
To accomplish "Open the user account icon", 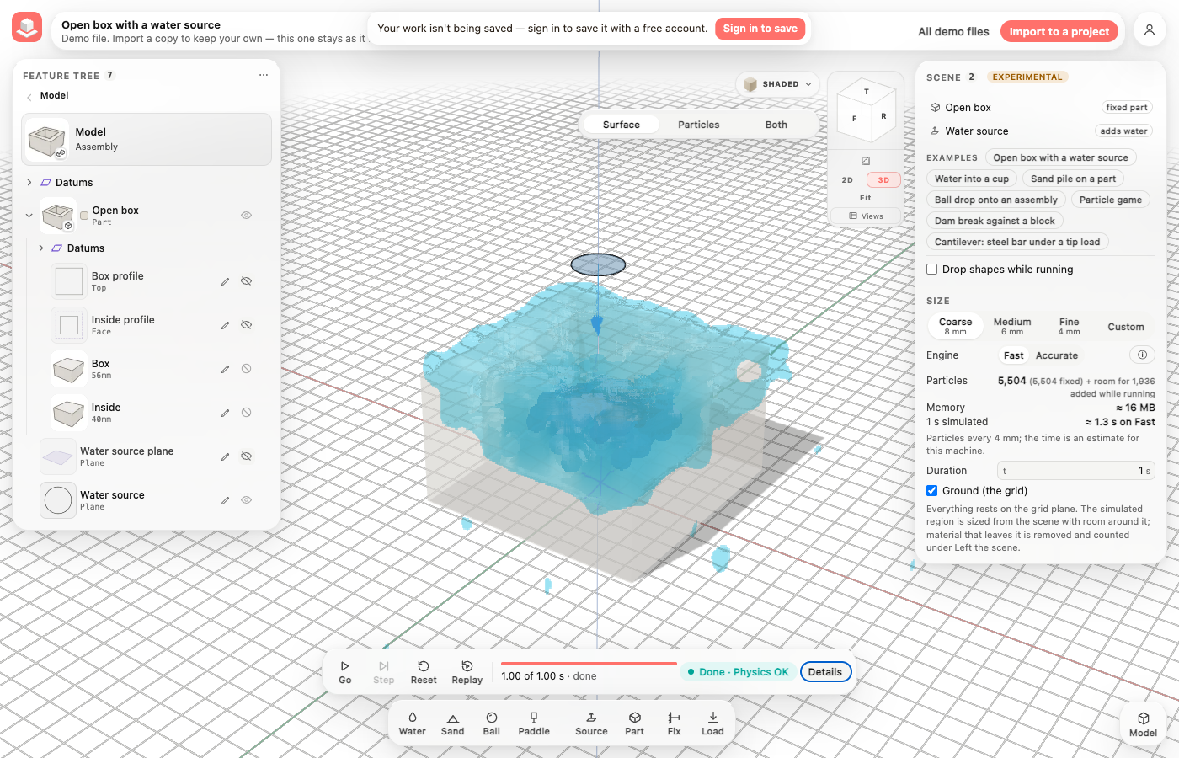I will click(x=1150, y=30).
